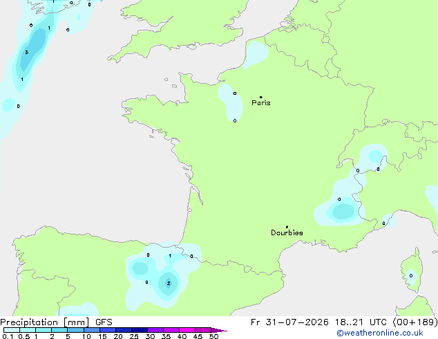Pick the legend swatch between 45 and 50
This screenshot has width=438, height=339.
click(203, 330)
